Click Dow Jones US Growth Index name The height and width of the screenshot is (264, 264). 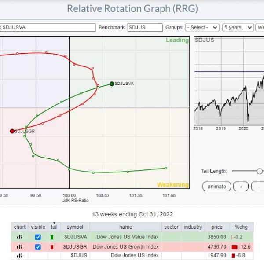click(125, 247)
